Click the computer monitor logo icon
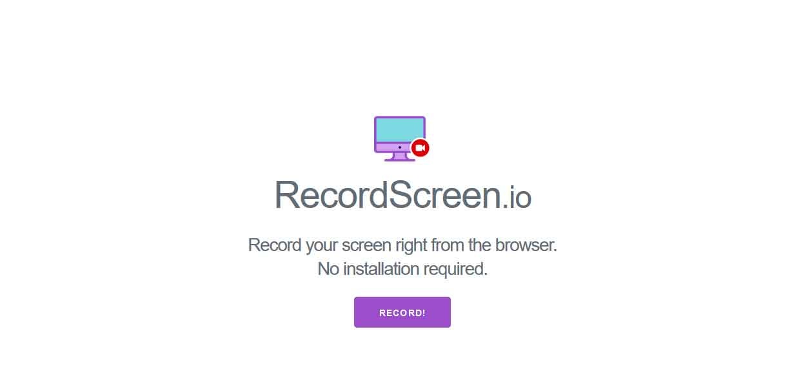792x383 pixels. 402,138
